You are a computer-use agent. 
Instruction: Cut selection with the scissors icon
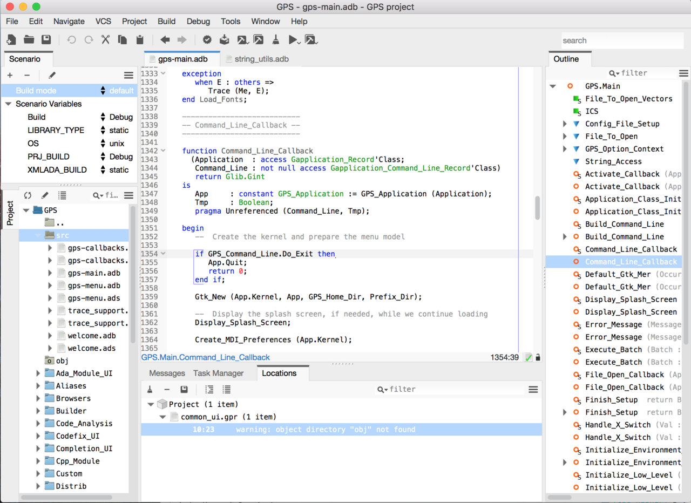(x=106, y=40)
